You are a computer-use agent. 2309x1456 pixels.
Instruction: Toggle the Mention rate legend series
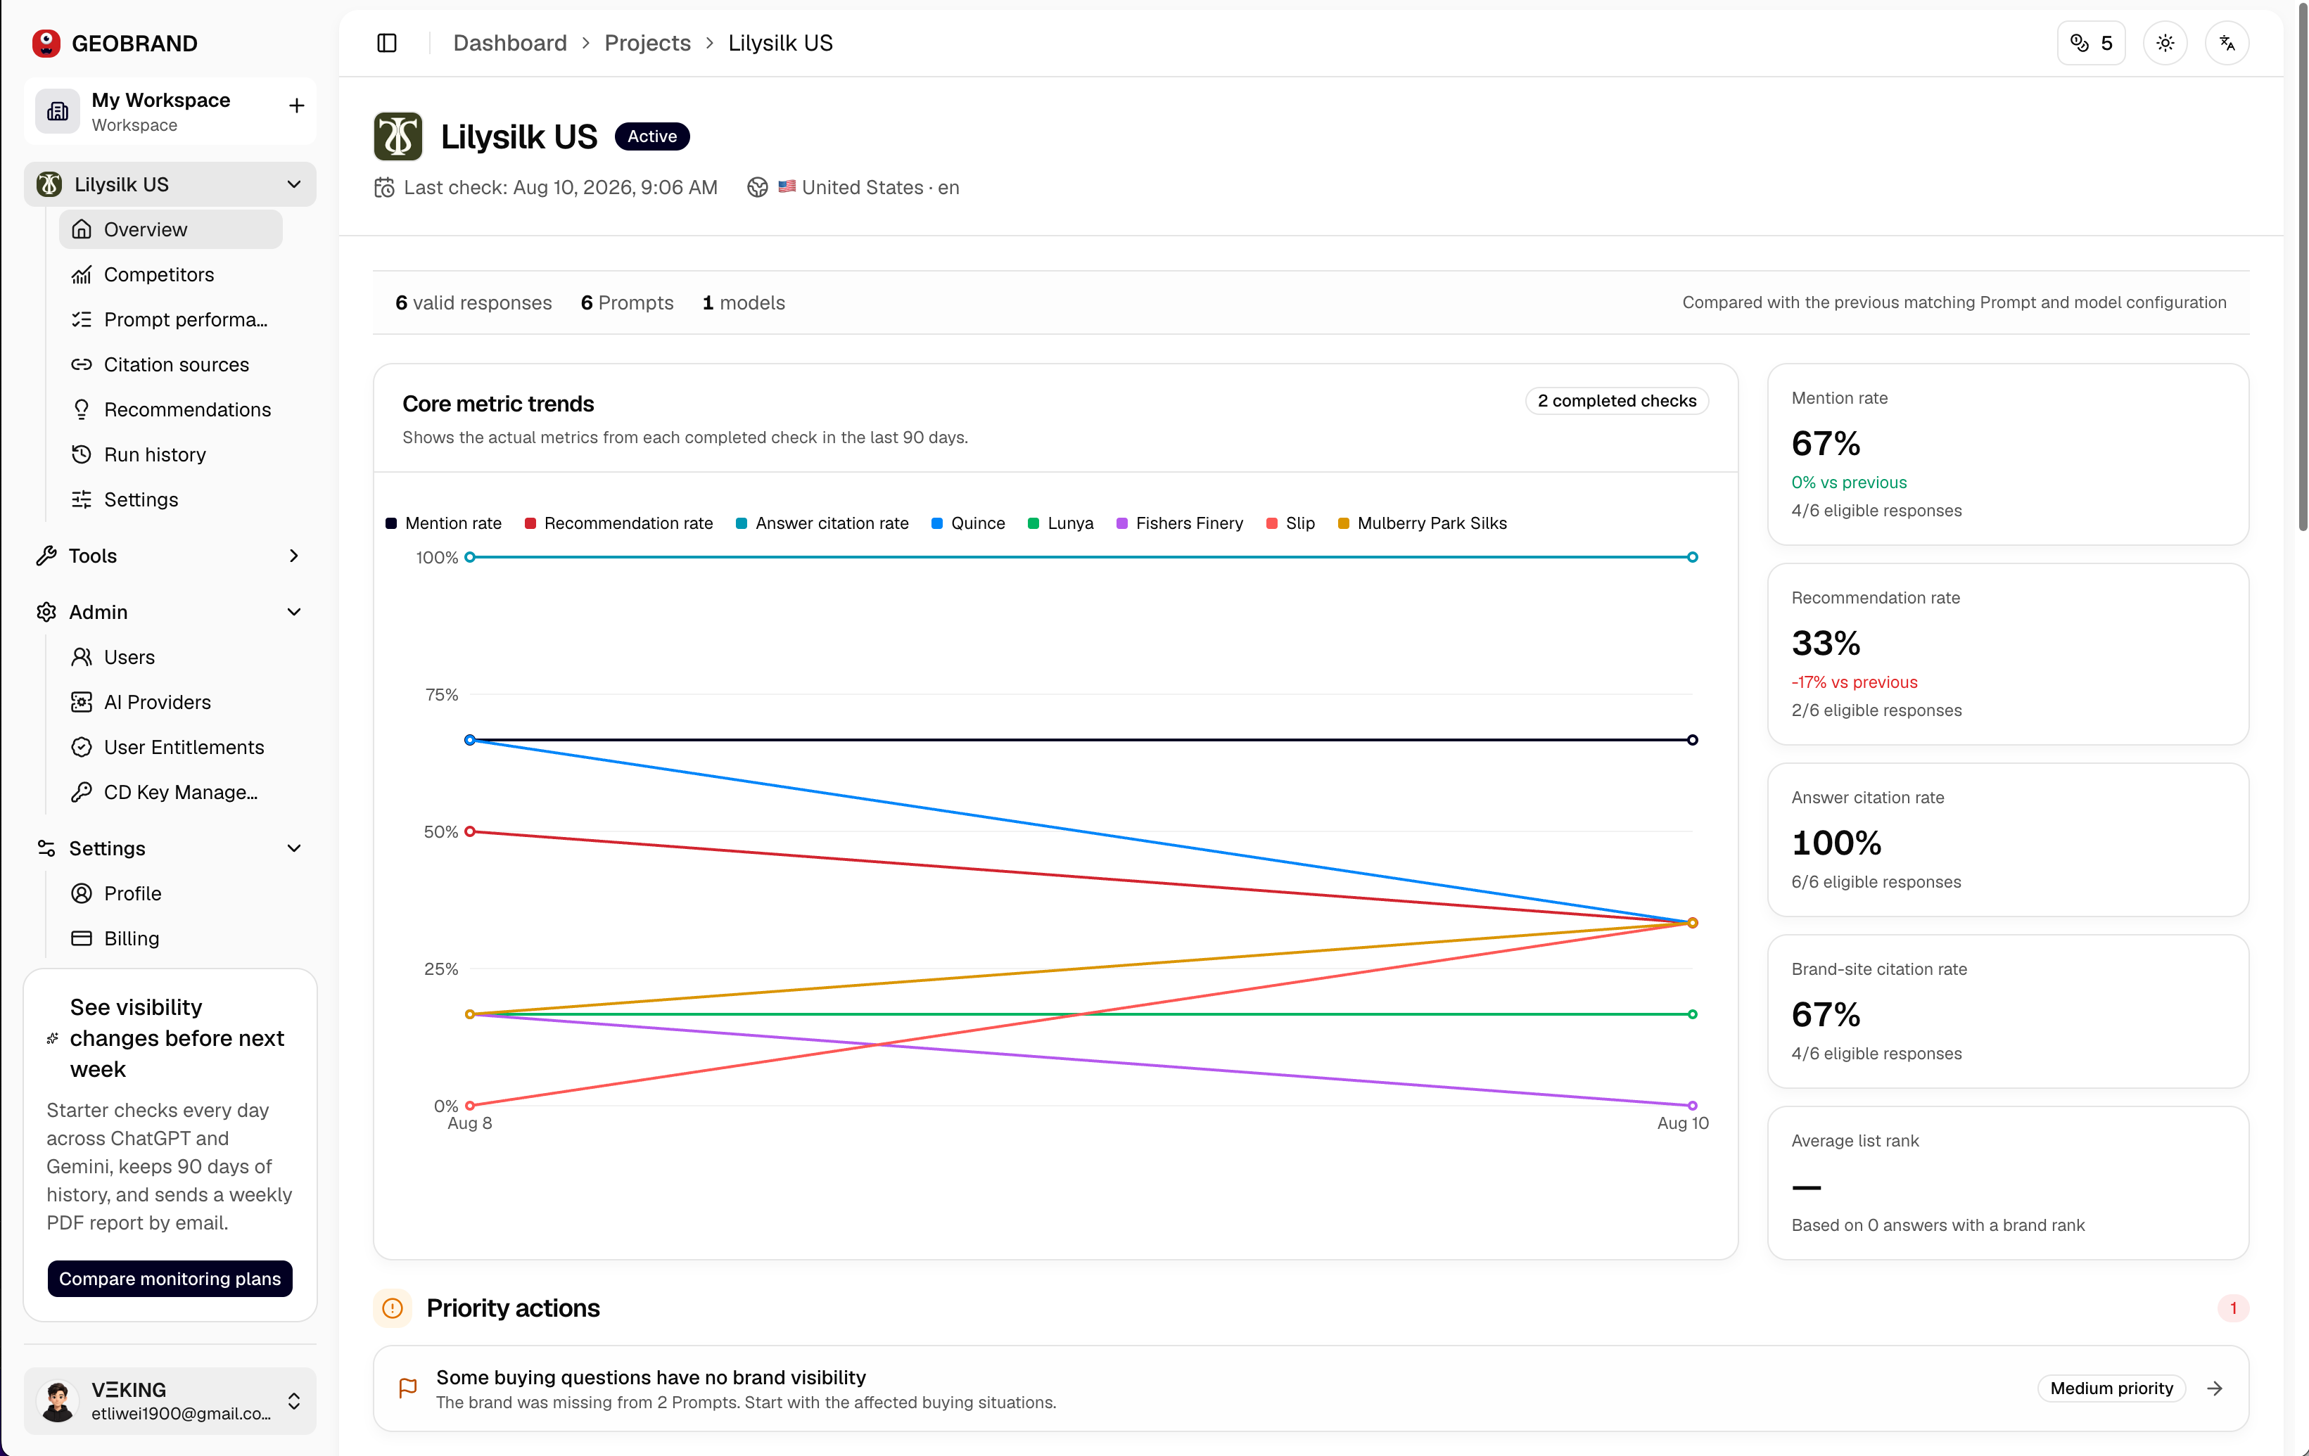[444, 523]
